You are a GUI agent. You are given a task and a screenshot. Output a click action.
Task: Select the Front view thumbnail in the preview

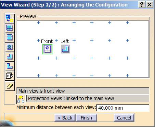click(47, 49)
